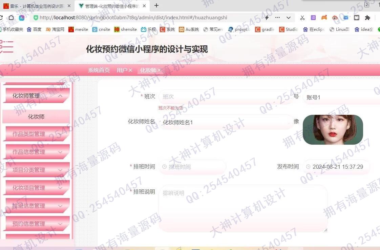Image resolution: width=380 pixels, height=250 pixels.
Task: Click the 发布时间 date field
Action: click(336, 167)
